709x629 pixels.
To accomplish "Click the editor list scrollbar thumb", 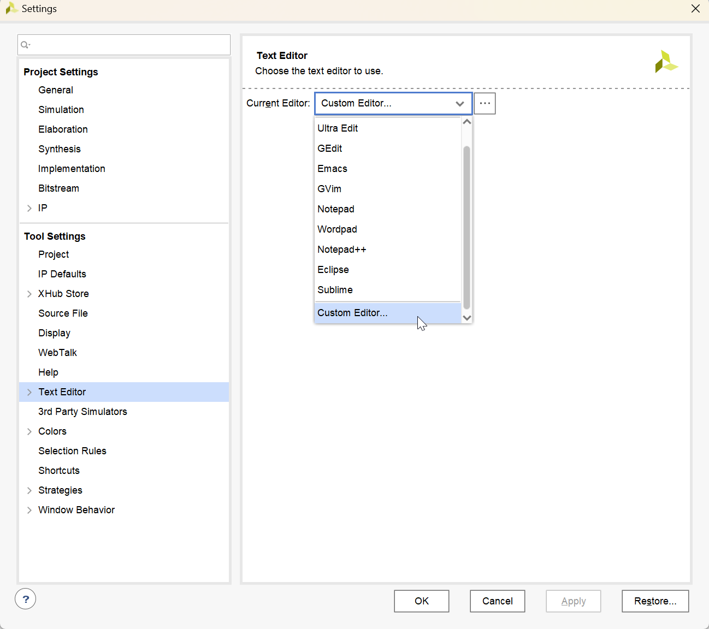I will click(x=466, y=228).
